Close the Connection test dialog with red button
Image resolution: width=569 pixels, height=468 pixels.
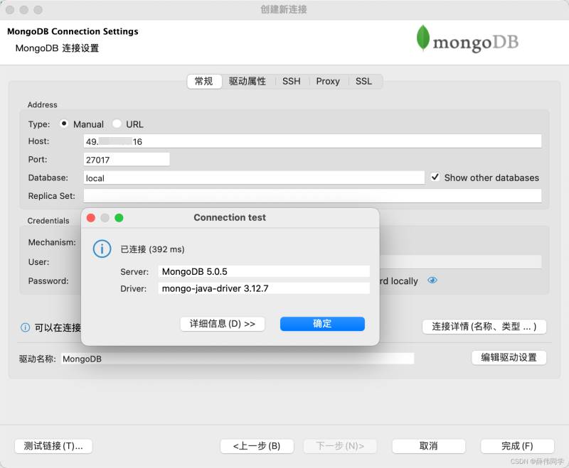[x=91, y=218]
